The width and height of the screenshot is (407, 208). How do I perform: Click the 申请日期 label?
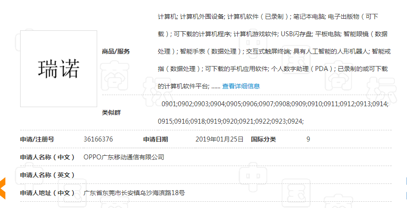coord(156,139)
